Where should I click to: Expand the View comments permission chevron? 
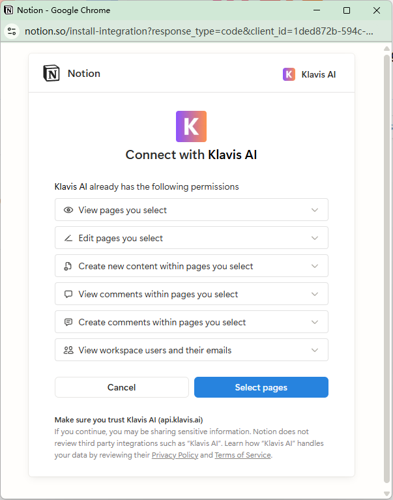coord(315,294)
